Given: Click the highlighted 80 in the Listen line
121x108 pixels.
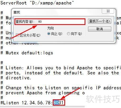Looking at the screenshot, I should 56,102.
